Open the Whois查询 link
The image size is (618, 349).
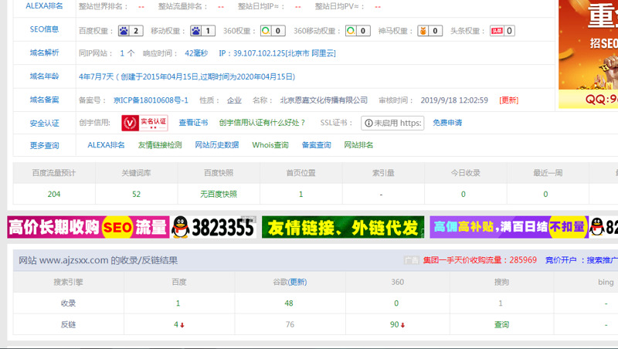pyautogui.click(x=270, y=145)
